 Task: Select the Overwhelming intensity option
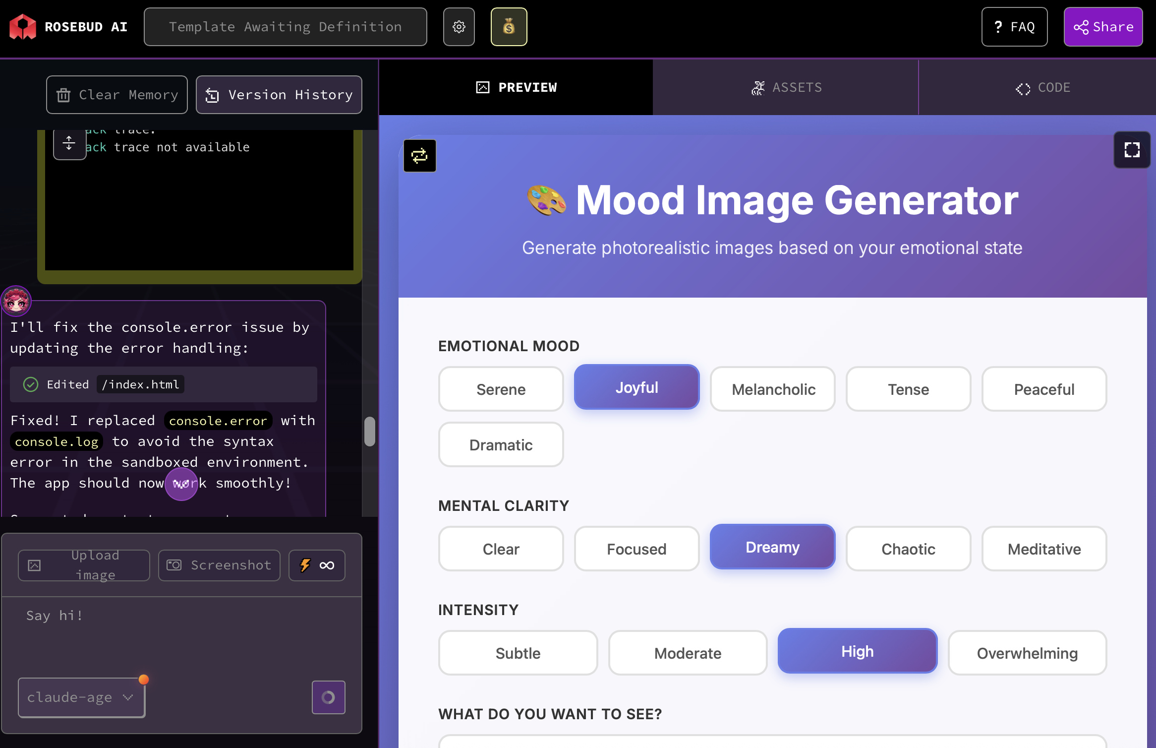(1027, 653)
